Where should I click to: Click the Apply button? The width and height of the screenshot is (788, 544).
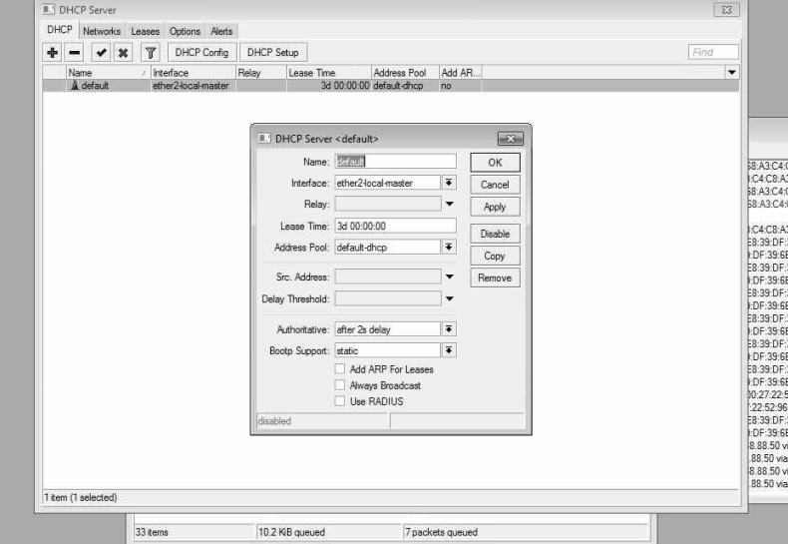495,207
